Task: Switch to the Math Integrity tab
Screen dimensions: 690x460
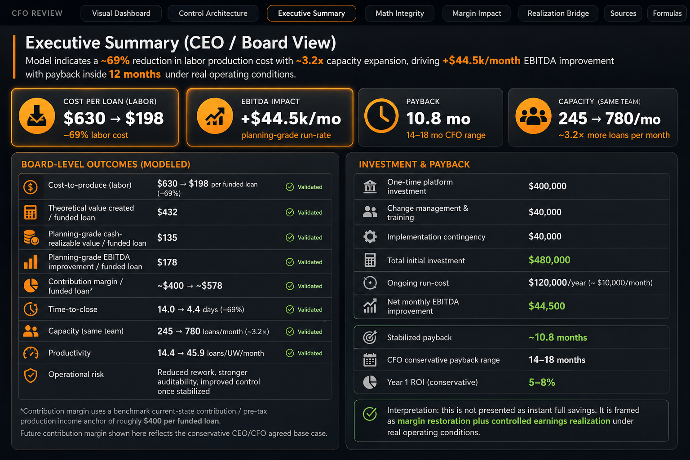Action: point(399,13)
